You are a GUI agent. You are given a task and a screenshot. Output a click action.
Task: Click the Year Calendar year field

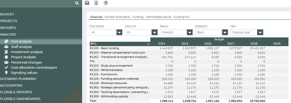point(244,32)
